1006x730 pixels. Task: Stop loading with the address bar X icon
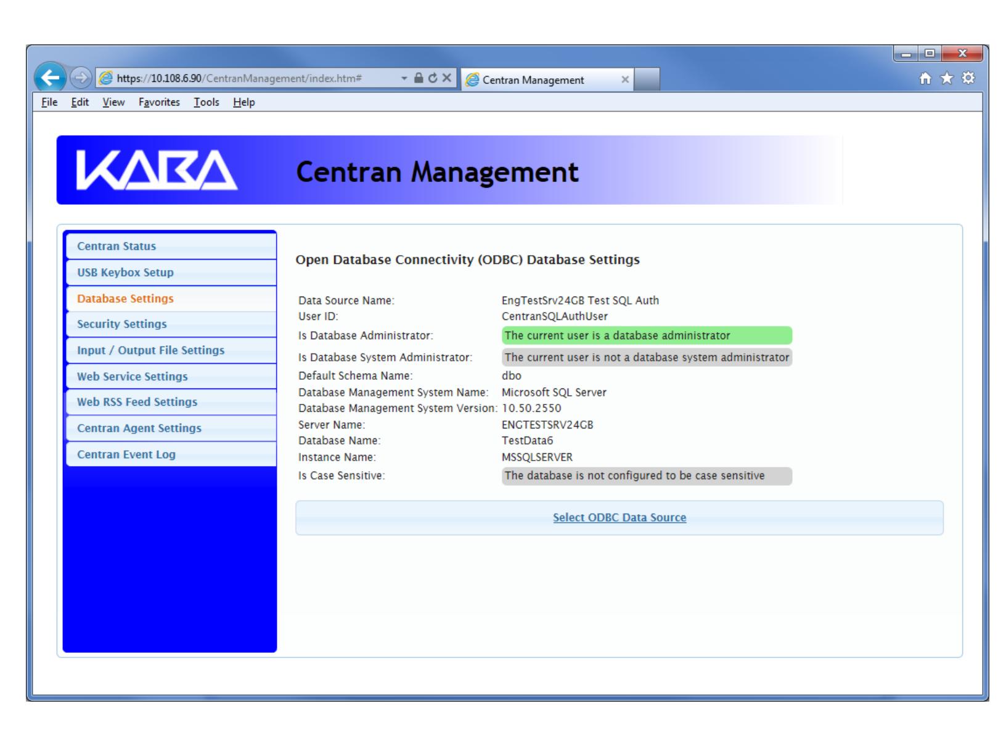tap(446, 79)
